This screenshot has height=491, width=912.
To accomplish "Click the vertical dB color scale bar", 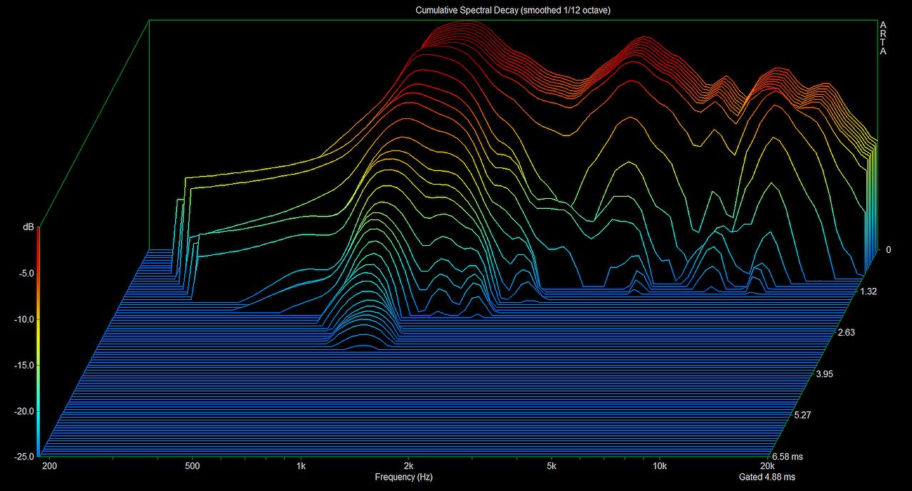I will click(38, 341).
